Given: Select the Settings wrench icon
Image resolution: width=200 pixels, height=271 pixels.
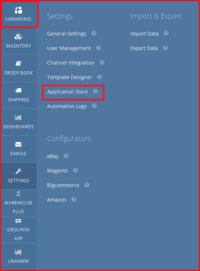Looking at the screenshot, I should point(18,171).
